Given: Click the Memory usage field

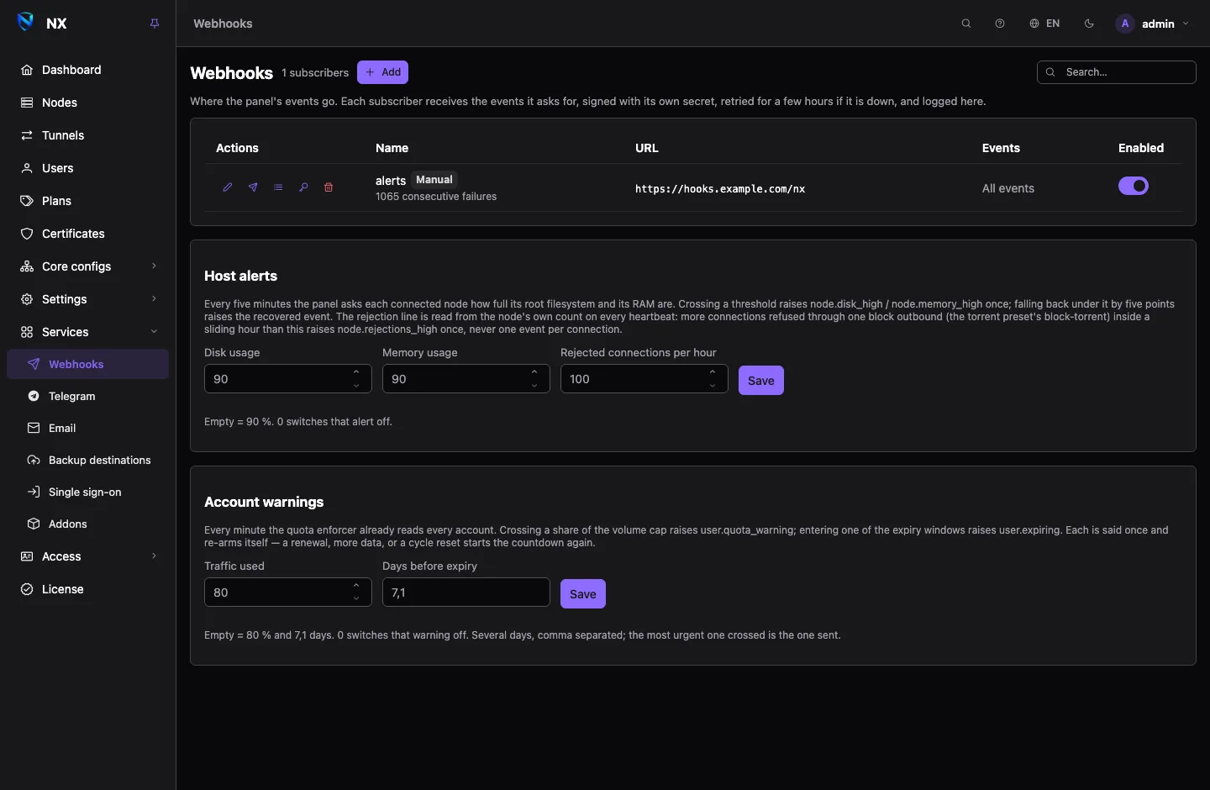Looking at the screenshot, I should coord(466,379).
